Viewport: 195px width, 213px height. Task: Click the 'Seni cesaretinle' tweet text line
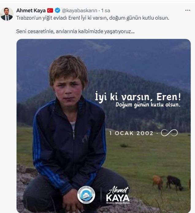(75, 31)
